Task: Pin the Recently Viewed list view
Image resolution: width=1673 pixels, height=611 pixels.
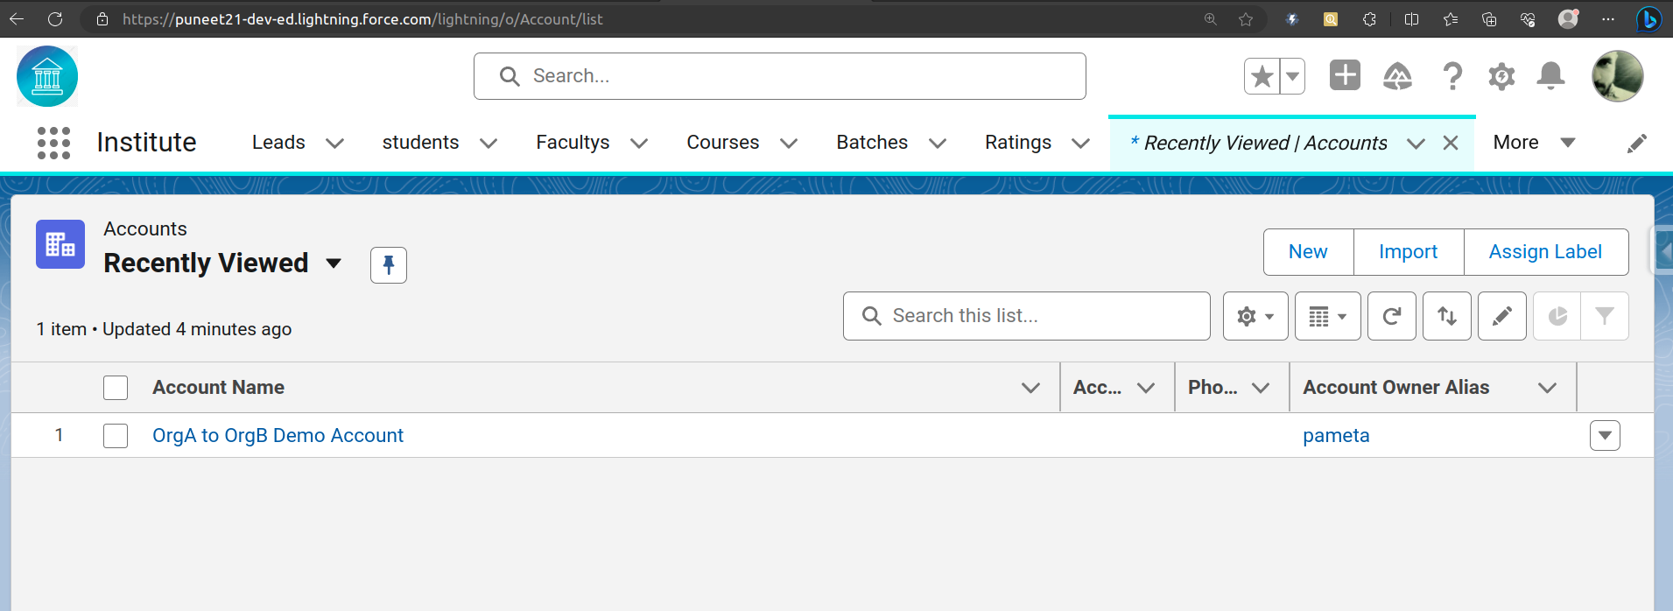Action: [x=389, y=264]
